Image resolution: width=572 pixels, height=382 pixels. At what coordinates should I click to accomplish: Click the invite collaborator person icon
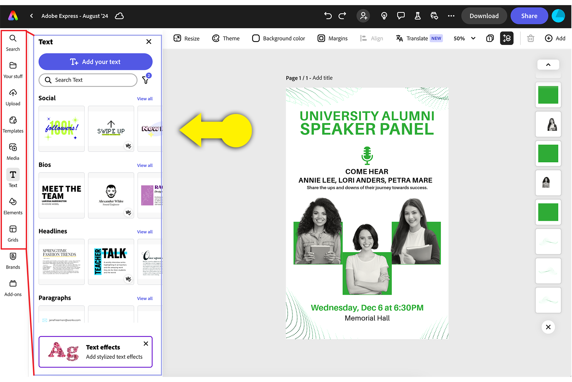[x=363, y=16]
